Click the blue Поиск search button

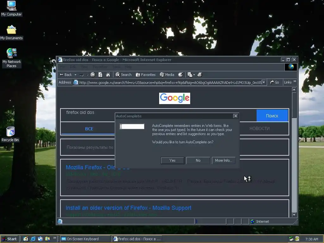coord(272,116)
